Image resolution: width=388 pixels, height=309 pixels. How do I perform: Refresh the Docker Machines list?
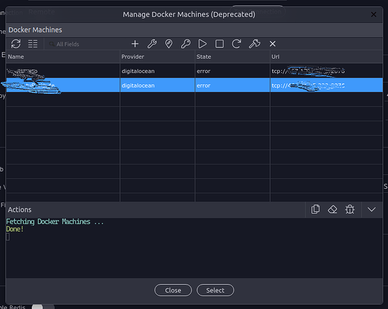[x=16, y=44]
